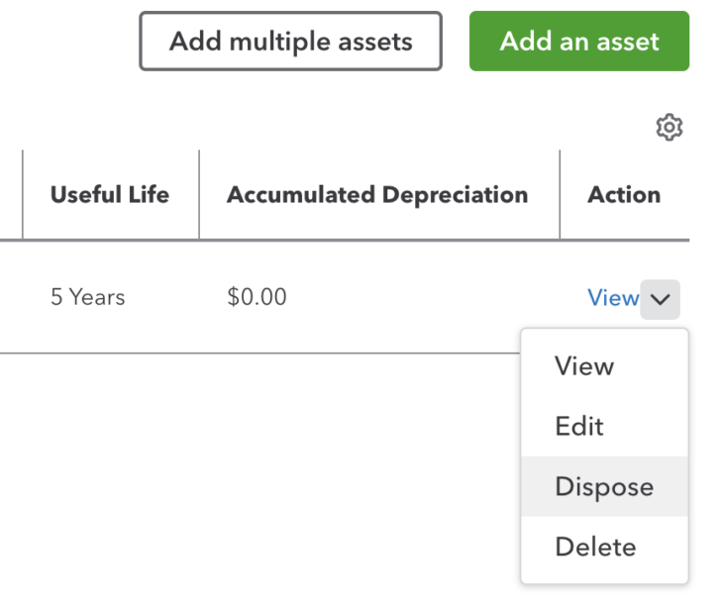Open the blue View link in the asset row

pos(613,298)
